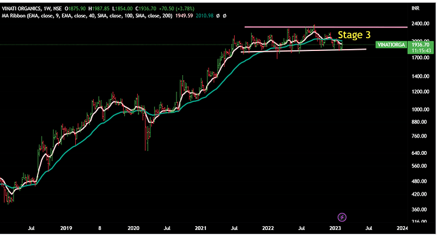Screen dimensions: 440x237
Task: Open the MA Ribbon indicator legend
Action: click(87, 16)
